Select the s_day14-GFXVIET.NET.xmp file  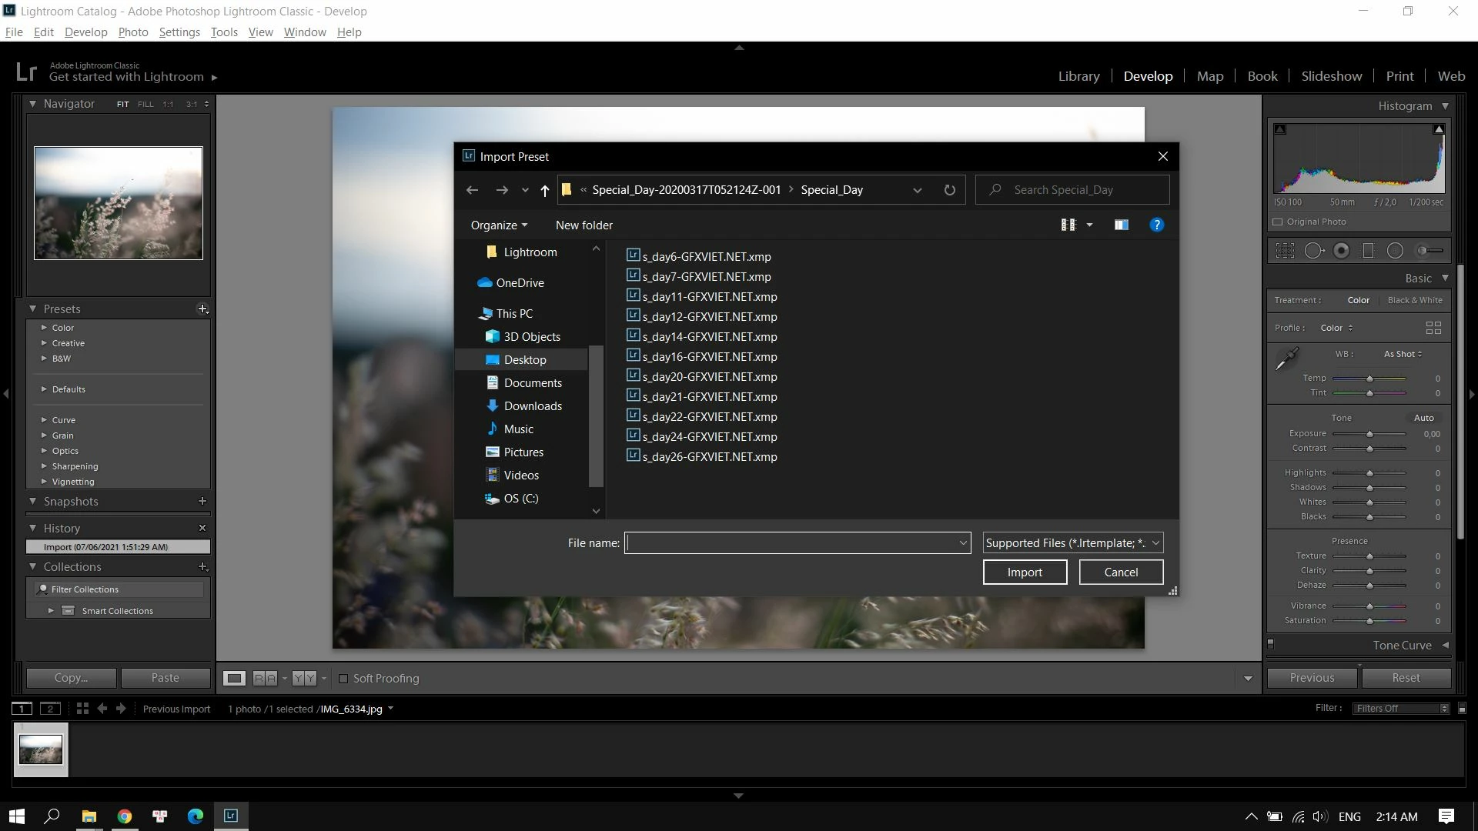pyautogui.click(x=709, y=337)
